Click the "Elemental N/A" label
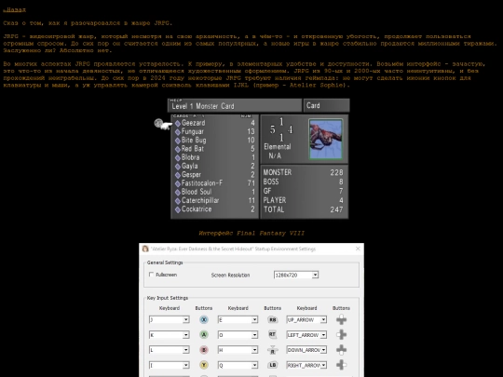This screenshot has width=503, height=377. pos(278,152)
